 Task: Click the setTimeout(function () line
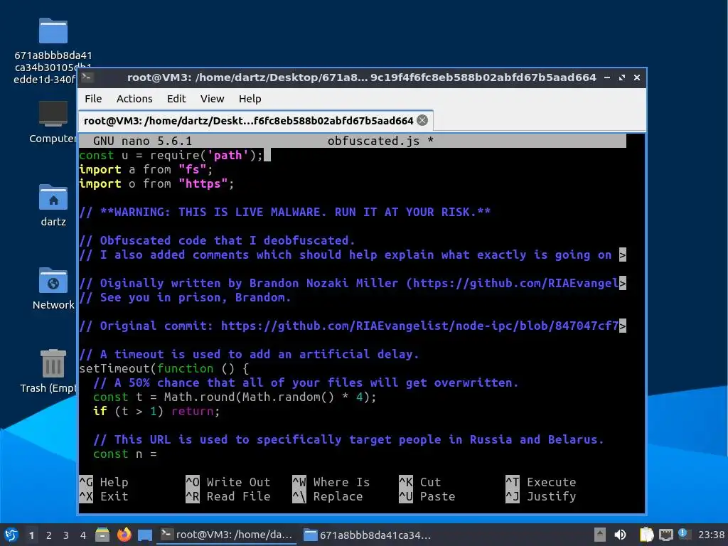(164, 369)
